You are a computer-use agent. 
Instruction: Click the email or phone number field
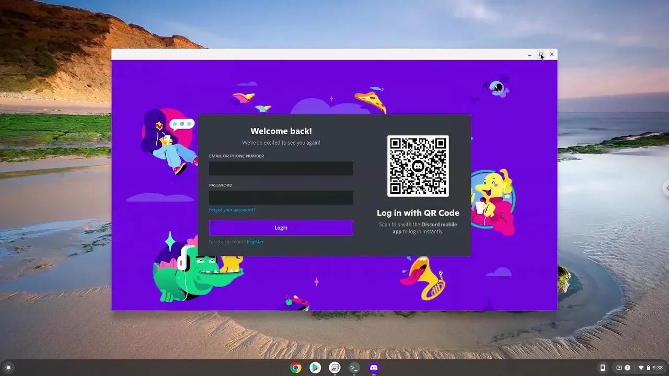coord(281,168)
